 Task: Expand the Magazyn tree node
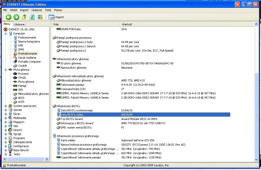[x=6, y=122]
